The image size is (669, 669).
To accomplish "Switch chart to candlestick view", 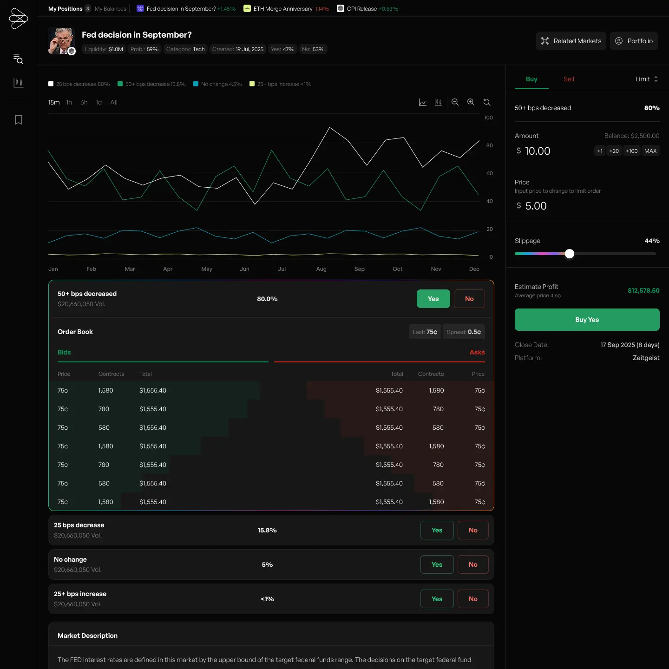I will pyautogui.click(x=438, y=102).
